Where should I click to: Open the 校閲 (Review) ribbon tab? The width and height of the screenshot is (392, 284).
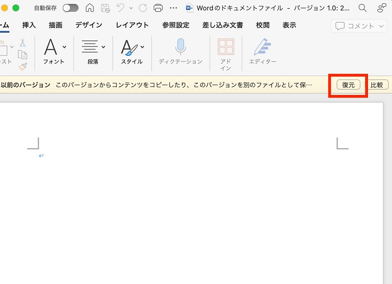click(x=263, y=25)
